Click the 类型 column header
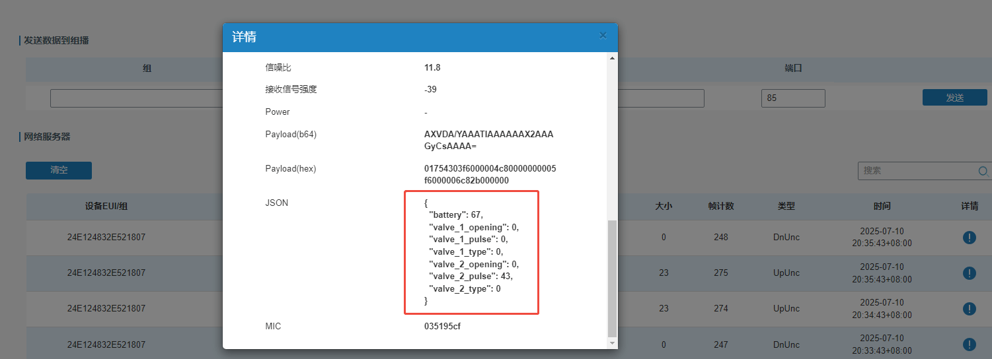Image resolution: width=992 pixels, height=359 pixels. point(786,207)
